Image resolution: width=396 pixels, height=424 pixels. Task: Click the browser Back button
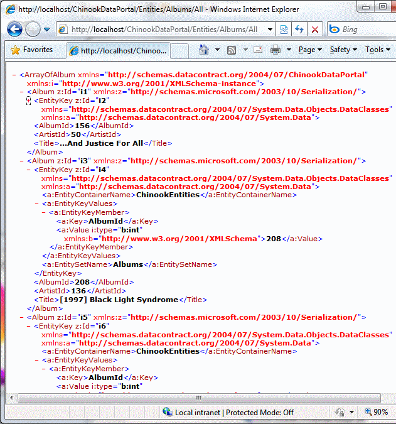(15, 30)
